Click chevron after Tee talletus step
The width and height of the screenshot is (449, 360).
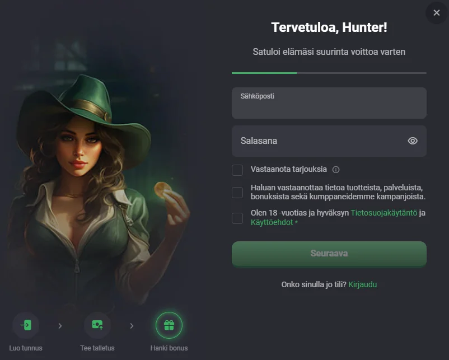132,326
